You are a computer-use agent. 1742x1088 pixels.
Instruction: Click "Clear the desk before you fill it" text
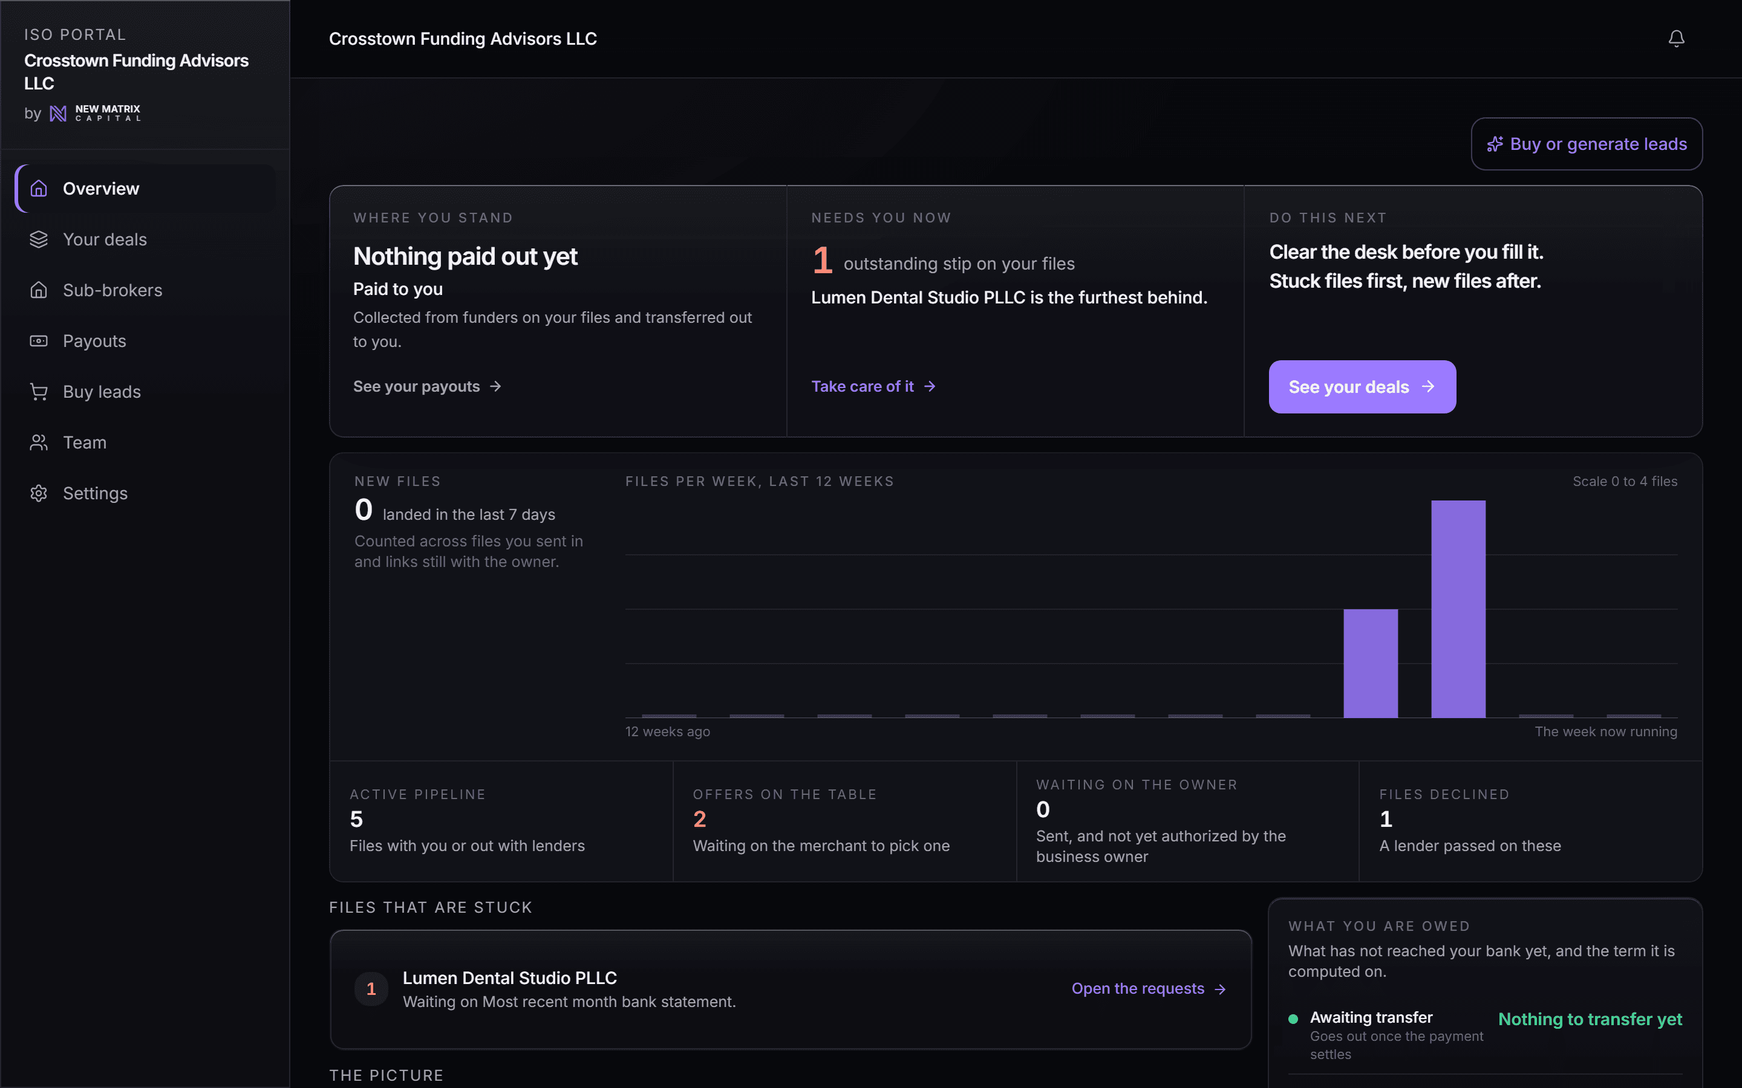1406,252
